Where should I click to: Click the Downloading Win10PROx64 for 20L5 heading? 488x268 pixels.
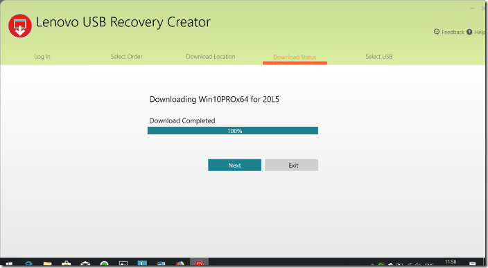pyautogui.click(x=214, y=100)
